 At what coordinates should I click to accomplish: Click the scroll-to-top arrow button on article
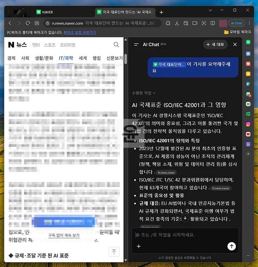click(x=114, y=251)
